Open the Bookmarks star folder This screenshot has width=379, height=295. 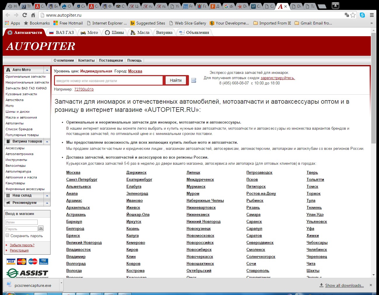pyautogui.click(x=37, y=23)
